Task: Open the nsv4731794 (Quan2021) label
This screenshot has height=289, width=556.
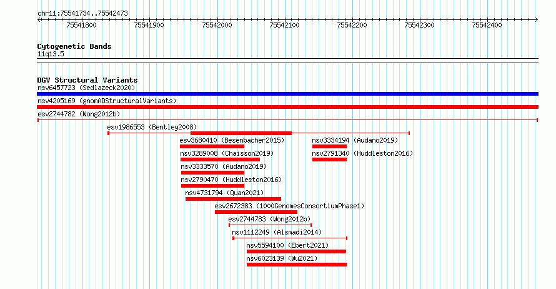Action: tap(224, 193)
